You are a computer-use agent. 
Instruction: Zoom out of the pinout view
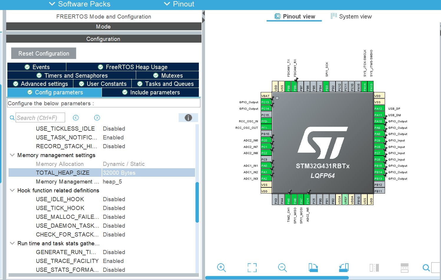pos(282,267)
